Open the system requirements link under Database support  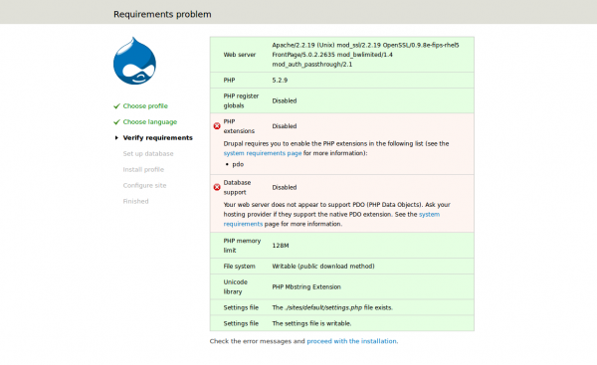point(331,219)
